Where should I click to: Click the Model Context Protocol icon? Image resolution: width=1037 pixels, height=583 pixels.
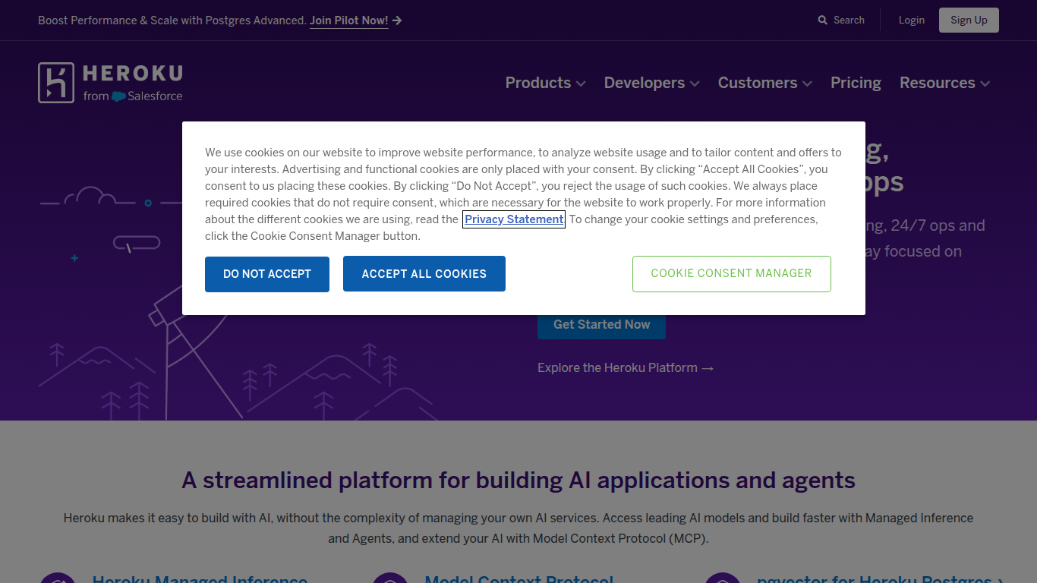pos(390,578)
